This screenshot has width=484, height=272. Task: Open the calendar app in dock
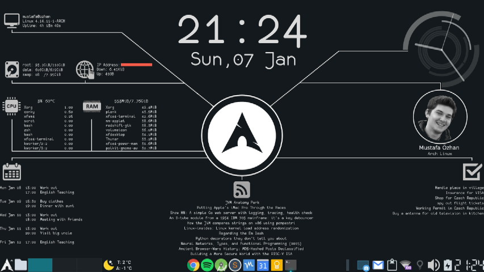263,265
